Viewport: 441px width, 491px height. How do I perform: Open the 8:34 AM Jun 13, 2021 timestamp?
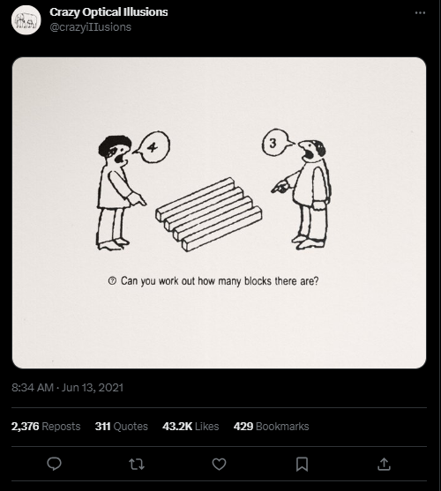tap(67, 388)
